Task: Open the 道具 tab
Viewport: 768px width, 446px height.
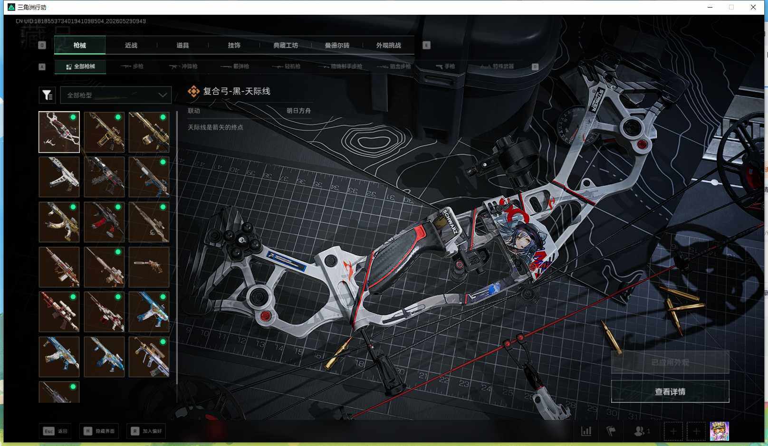Action: coord(182,46)
